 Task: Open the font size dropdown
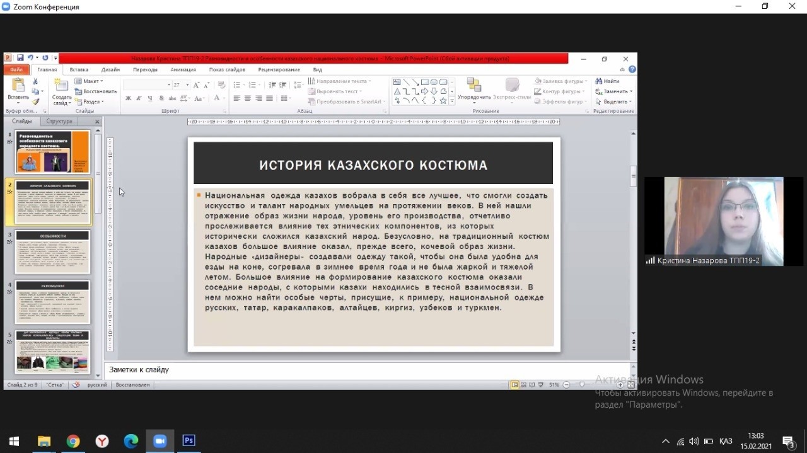coord(187,85)
